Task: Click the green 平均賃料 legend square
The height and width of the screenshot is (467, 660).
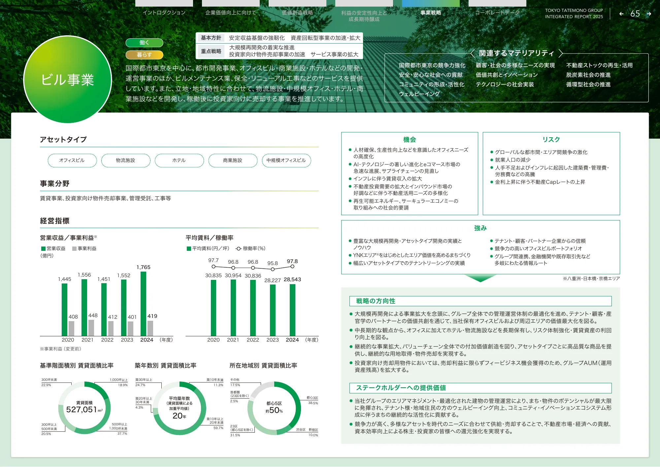Action: [x=189, y=249]
